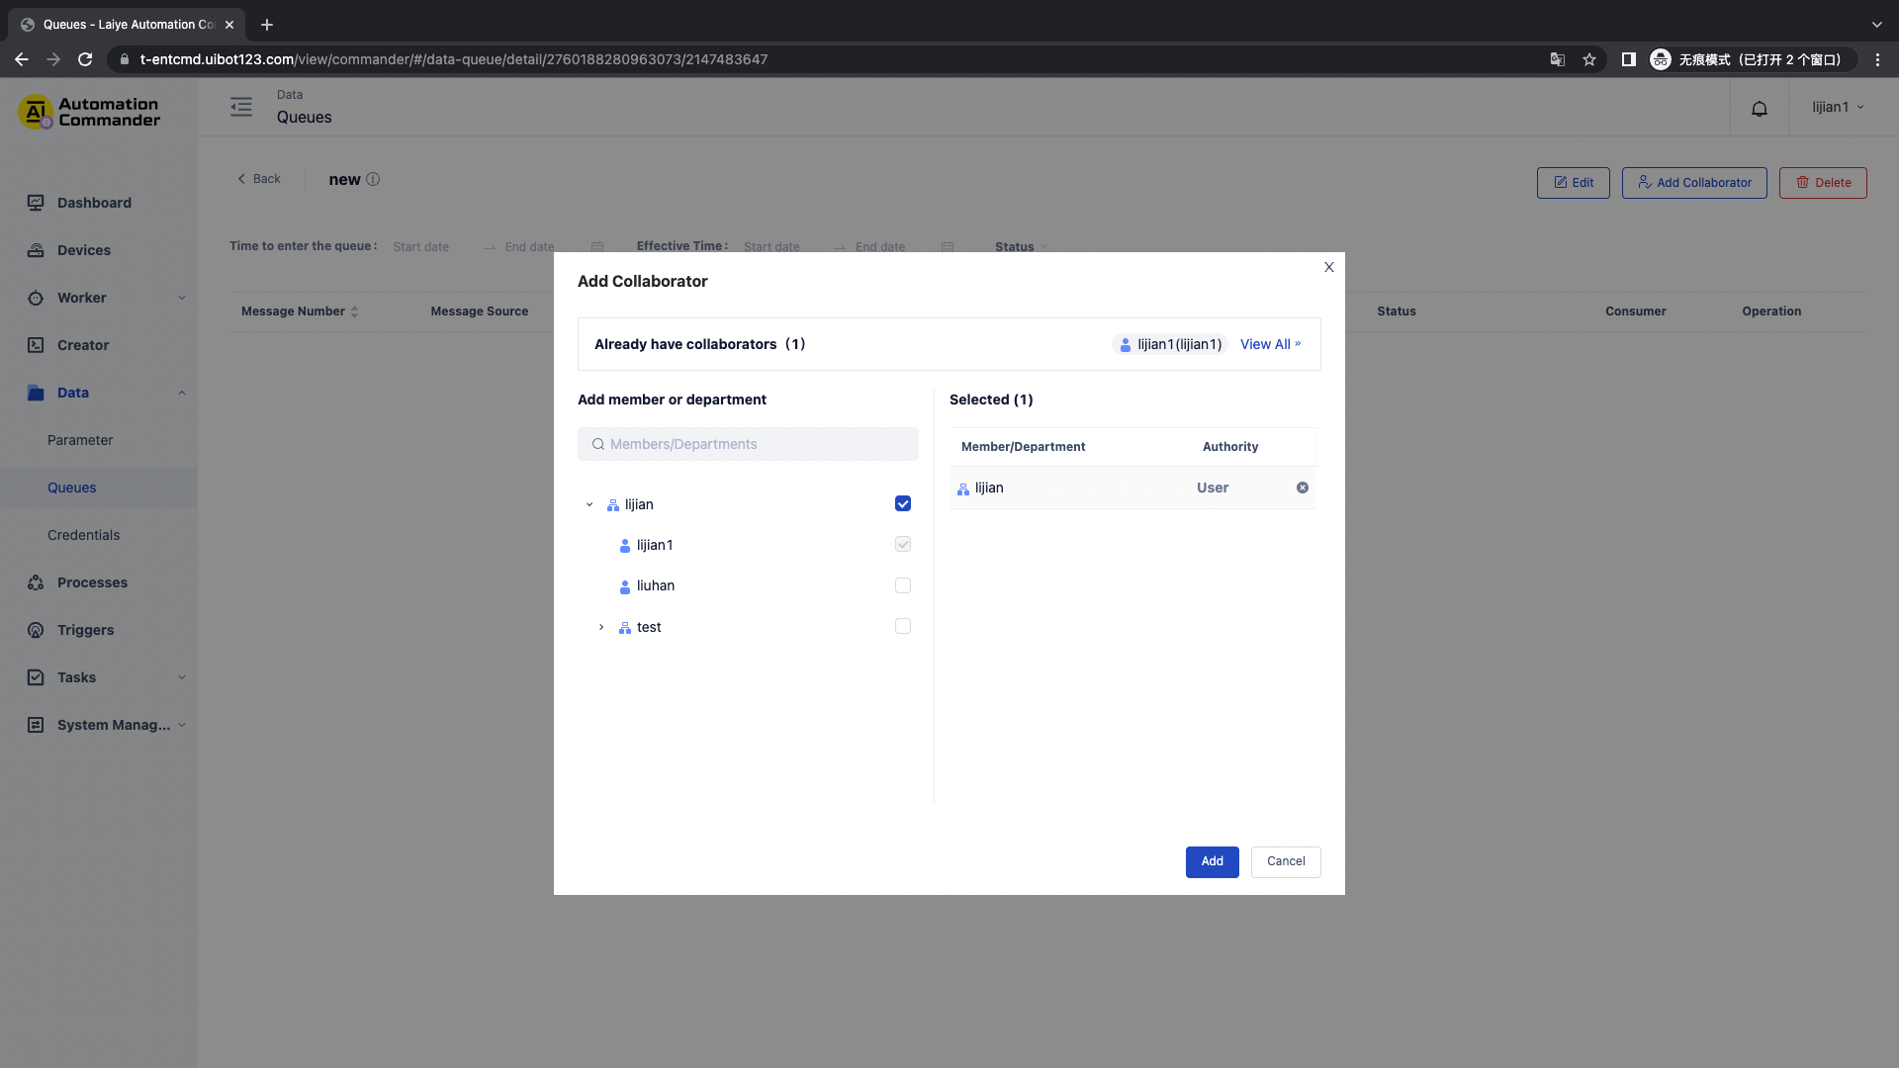The width and height of the screenshot is (1899, 1068).
Task: Check the liuhan member checkbox
Action: click(903, 585)
